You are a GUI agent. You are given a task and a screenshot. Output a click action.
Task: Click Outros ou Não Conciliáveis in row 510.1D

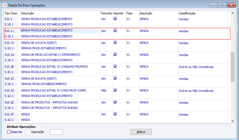(x=196, y=91)
